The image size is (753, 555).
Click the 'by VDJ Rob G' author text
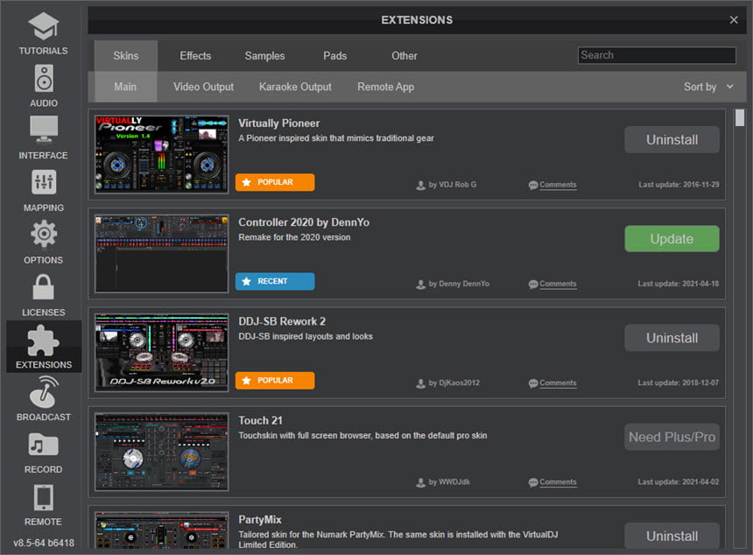[x=453, y=185]
